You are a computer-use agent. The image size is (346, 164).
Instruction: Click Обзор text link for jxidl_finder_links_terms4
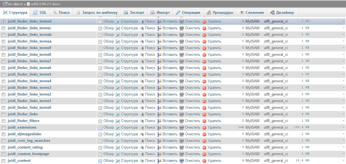[109, 81]
